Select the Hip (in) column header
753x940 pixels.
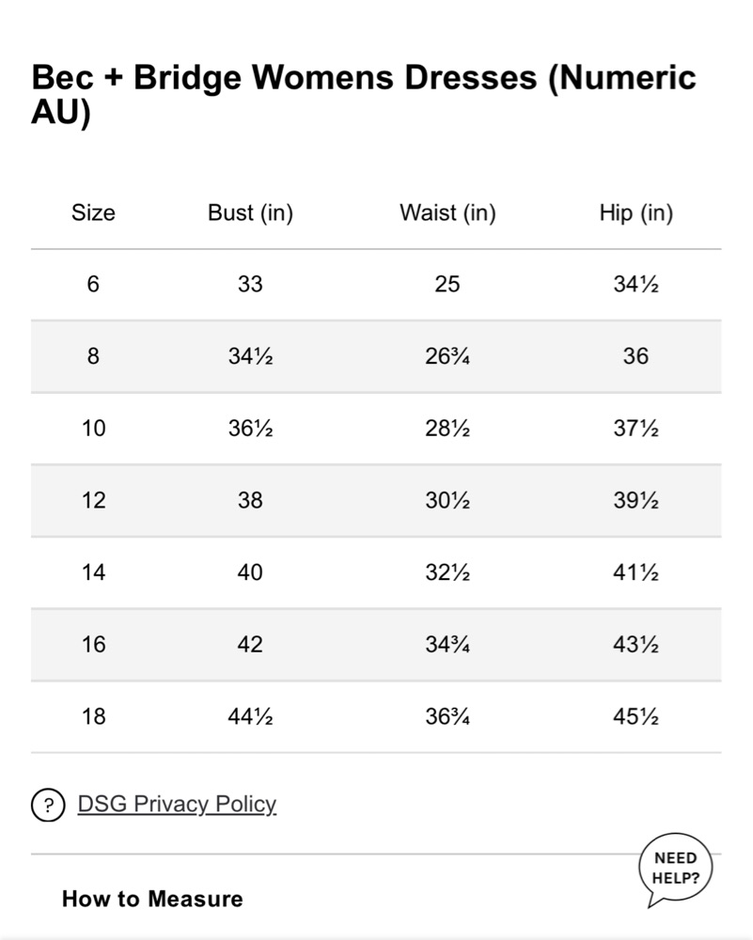pyautogui.click(x=636, y=212)
